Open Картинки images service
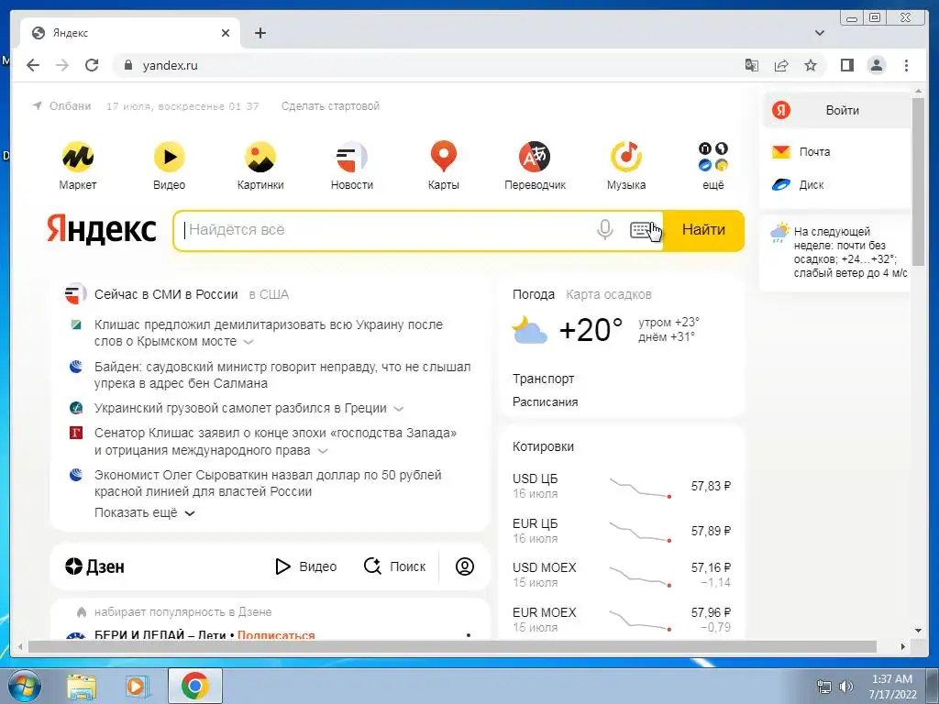 [260, 158]
